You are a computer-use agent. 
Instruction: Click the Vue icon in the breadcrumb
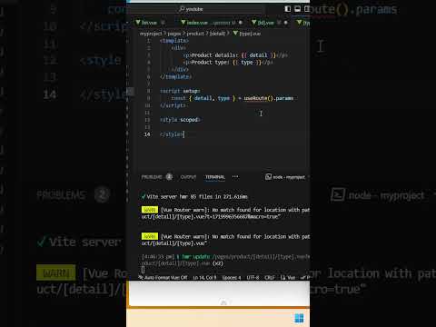(x=235, y=34)
